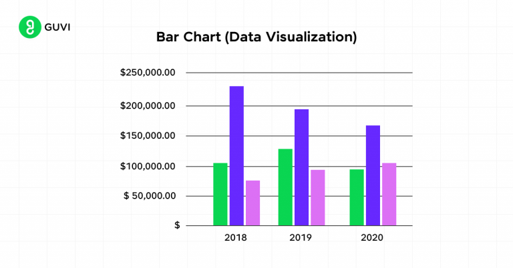
Task: Select the 2019 pink bar
Action: point(317,197)
